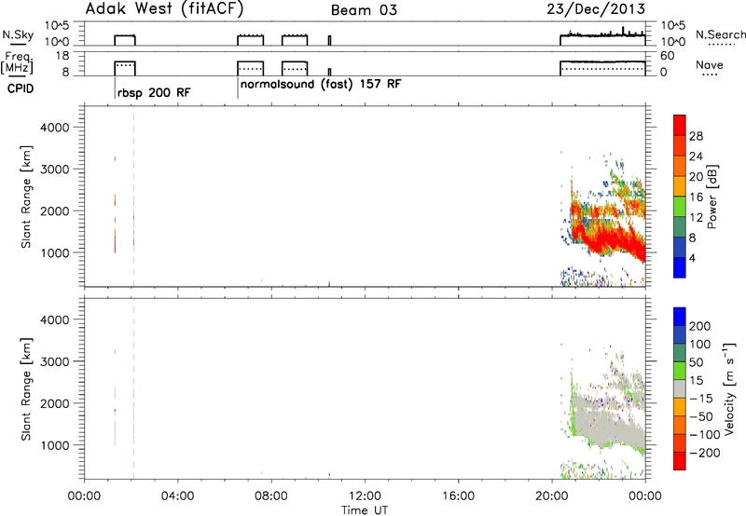746x516 pixels.
Task: Click the 'Nave' legend label
Action: click(710, 65)
